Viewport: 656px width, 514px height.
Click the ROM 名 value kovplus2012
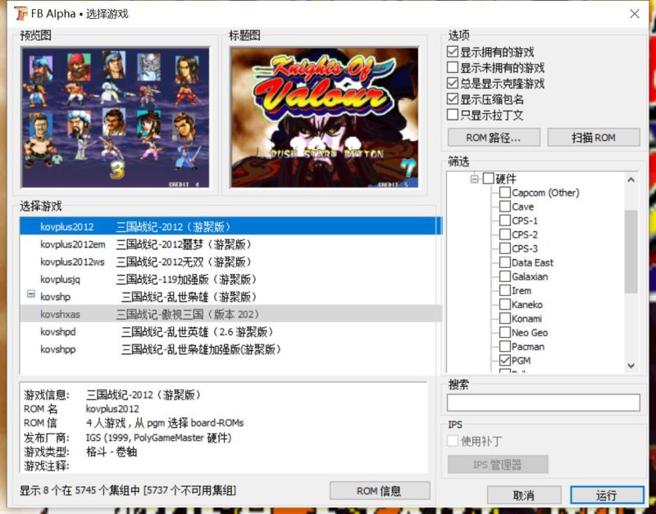(112, 408)
